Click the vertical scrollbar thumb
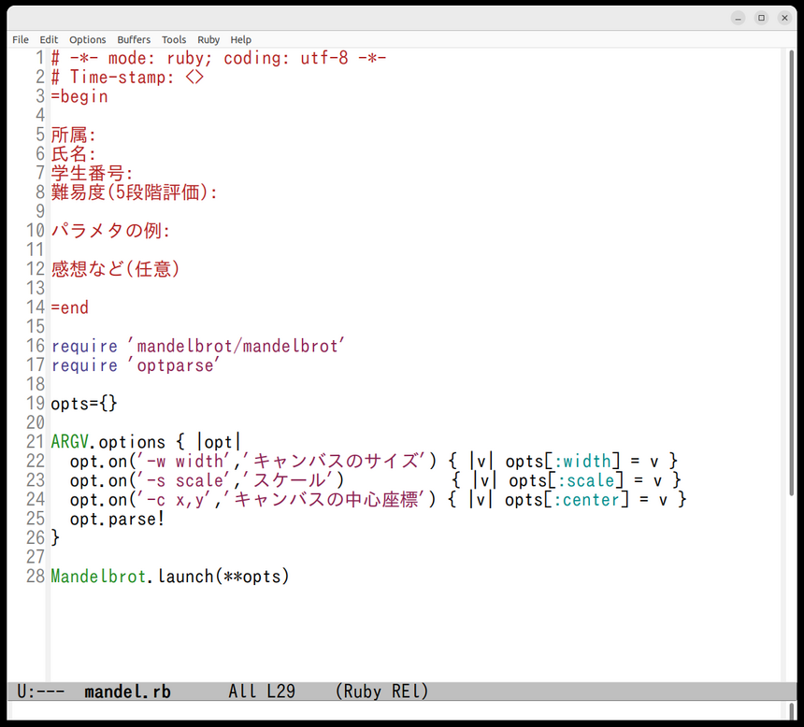Viewport: 804px width, 727px height. coord(791,272)
